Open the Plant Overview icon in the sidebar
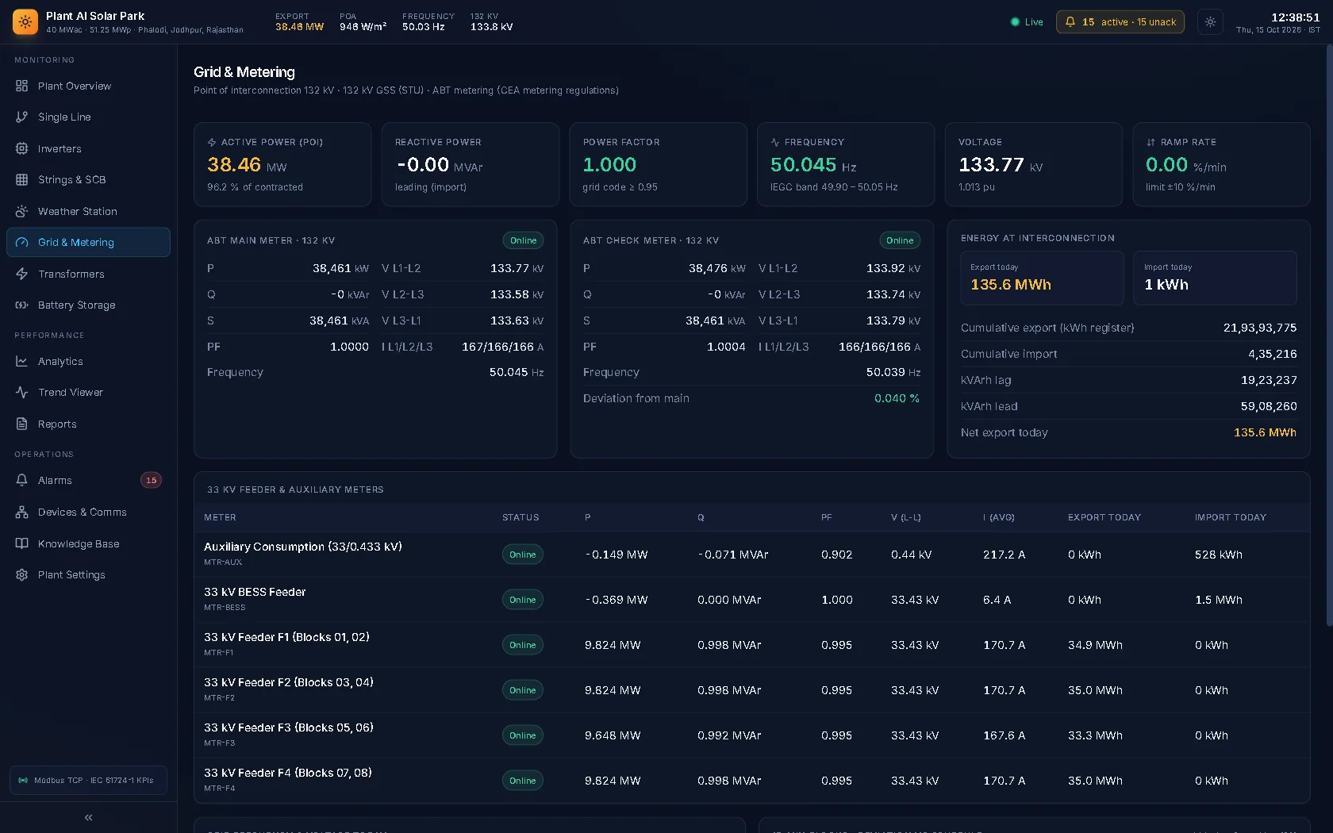The width and height of the screenshot is (1333, 833). click(x=22, y=86)
